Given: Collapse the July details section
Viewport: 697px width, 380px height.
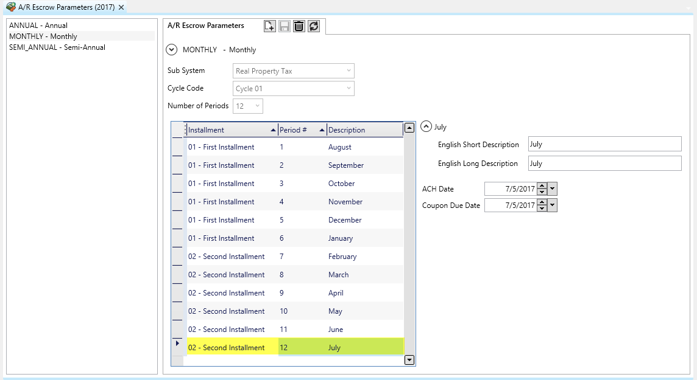Looking at the screenshot, I should [x=426, y=127].
